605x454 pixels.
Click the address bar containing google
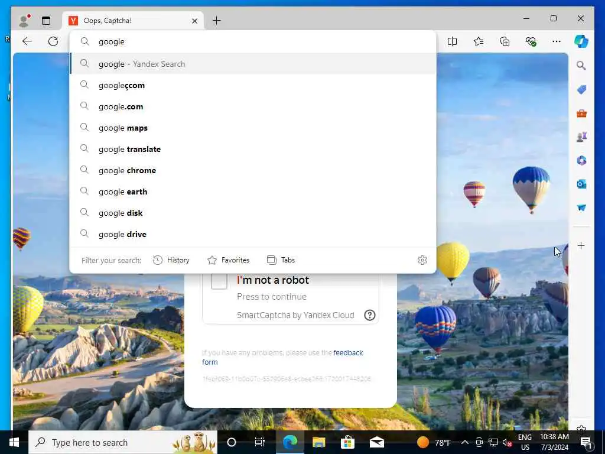pos(253,42)
